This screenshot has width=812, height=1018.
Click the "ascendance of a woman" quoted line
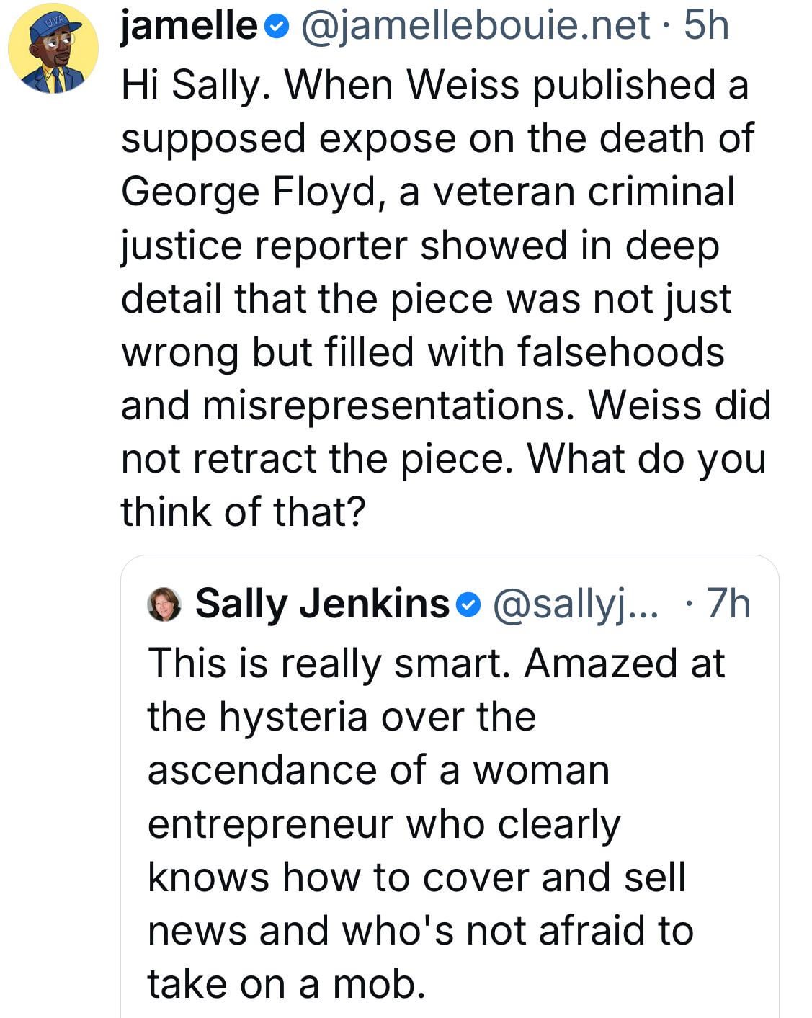pos(378,770)
